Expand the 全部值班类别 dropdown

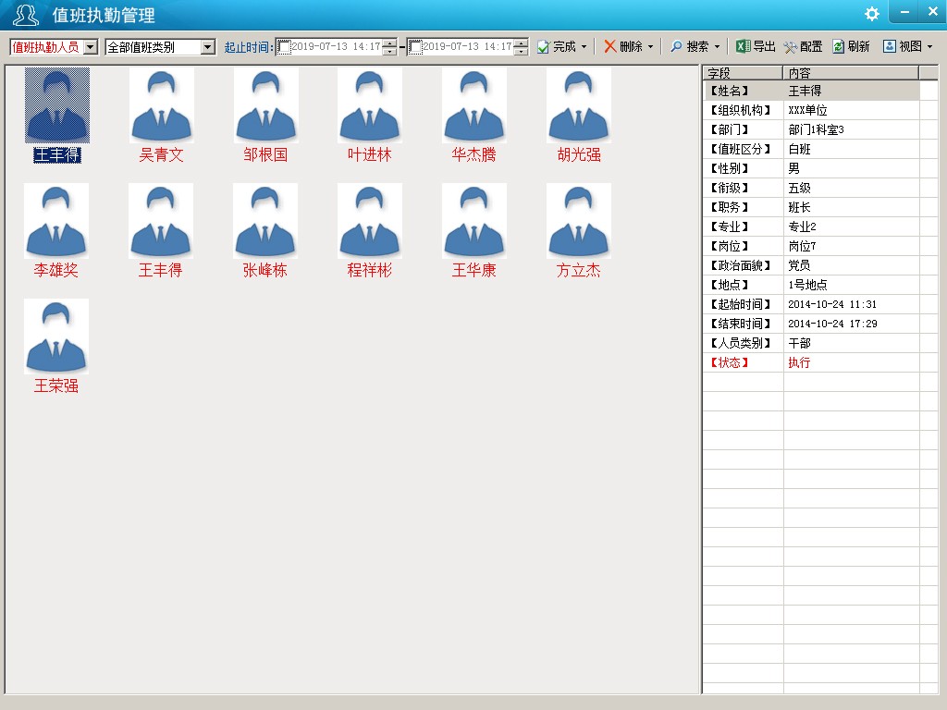click(207, 46)
